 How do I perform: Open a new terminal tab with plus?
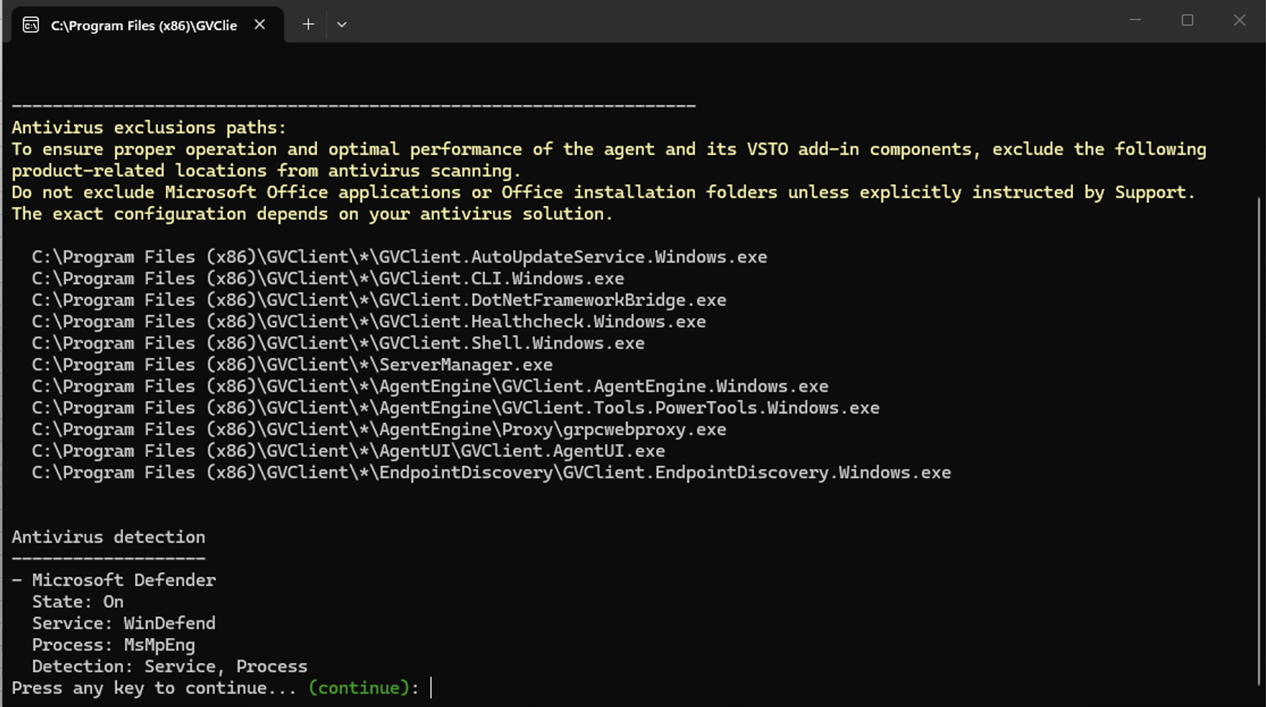308,24
